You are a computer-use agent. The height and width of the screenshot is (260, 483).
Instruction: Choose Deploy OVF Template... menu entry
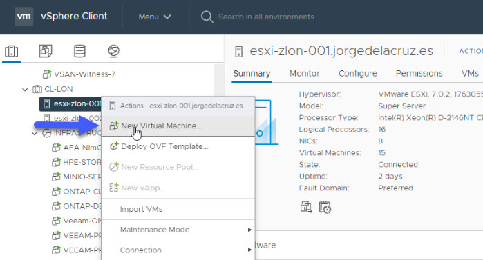tap(178, 146)
